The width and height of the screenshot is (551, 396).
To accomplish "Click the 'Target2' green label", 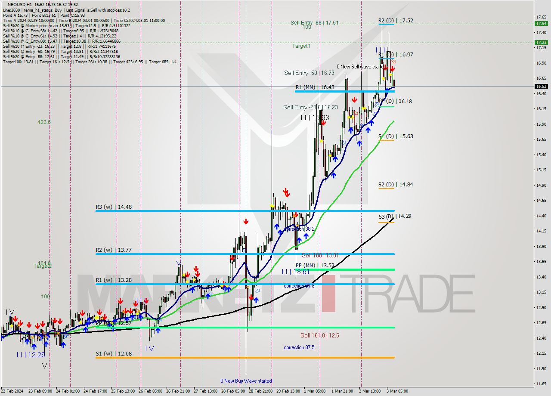I will pos(43,266).
